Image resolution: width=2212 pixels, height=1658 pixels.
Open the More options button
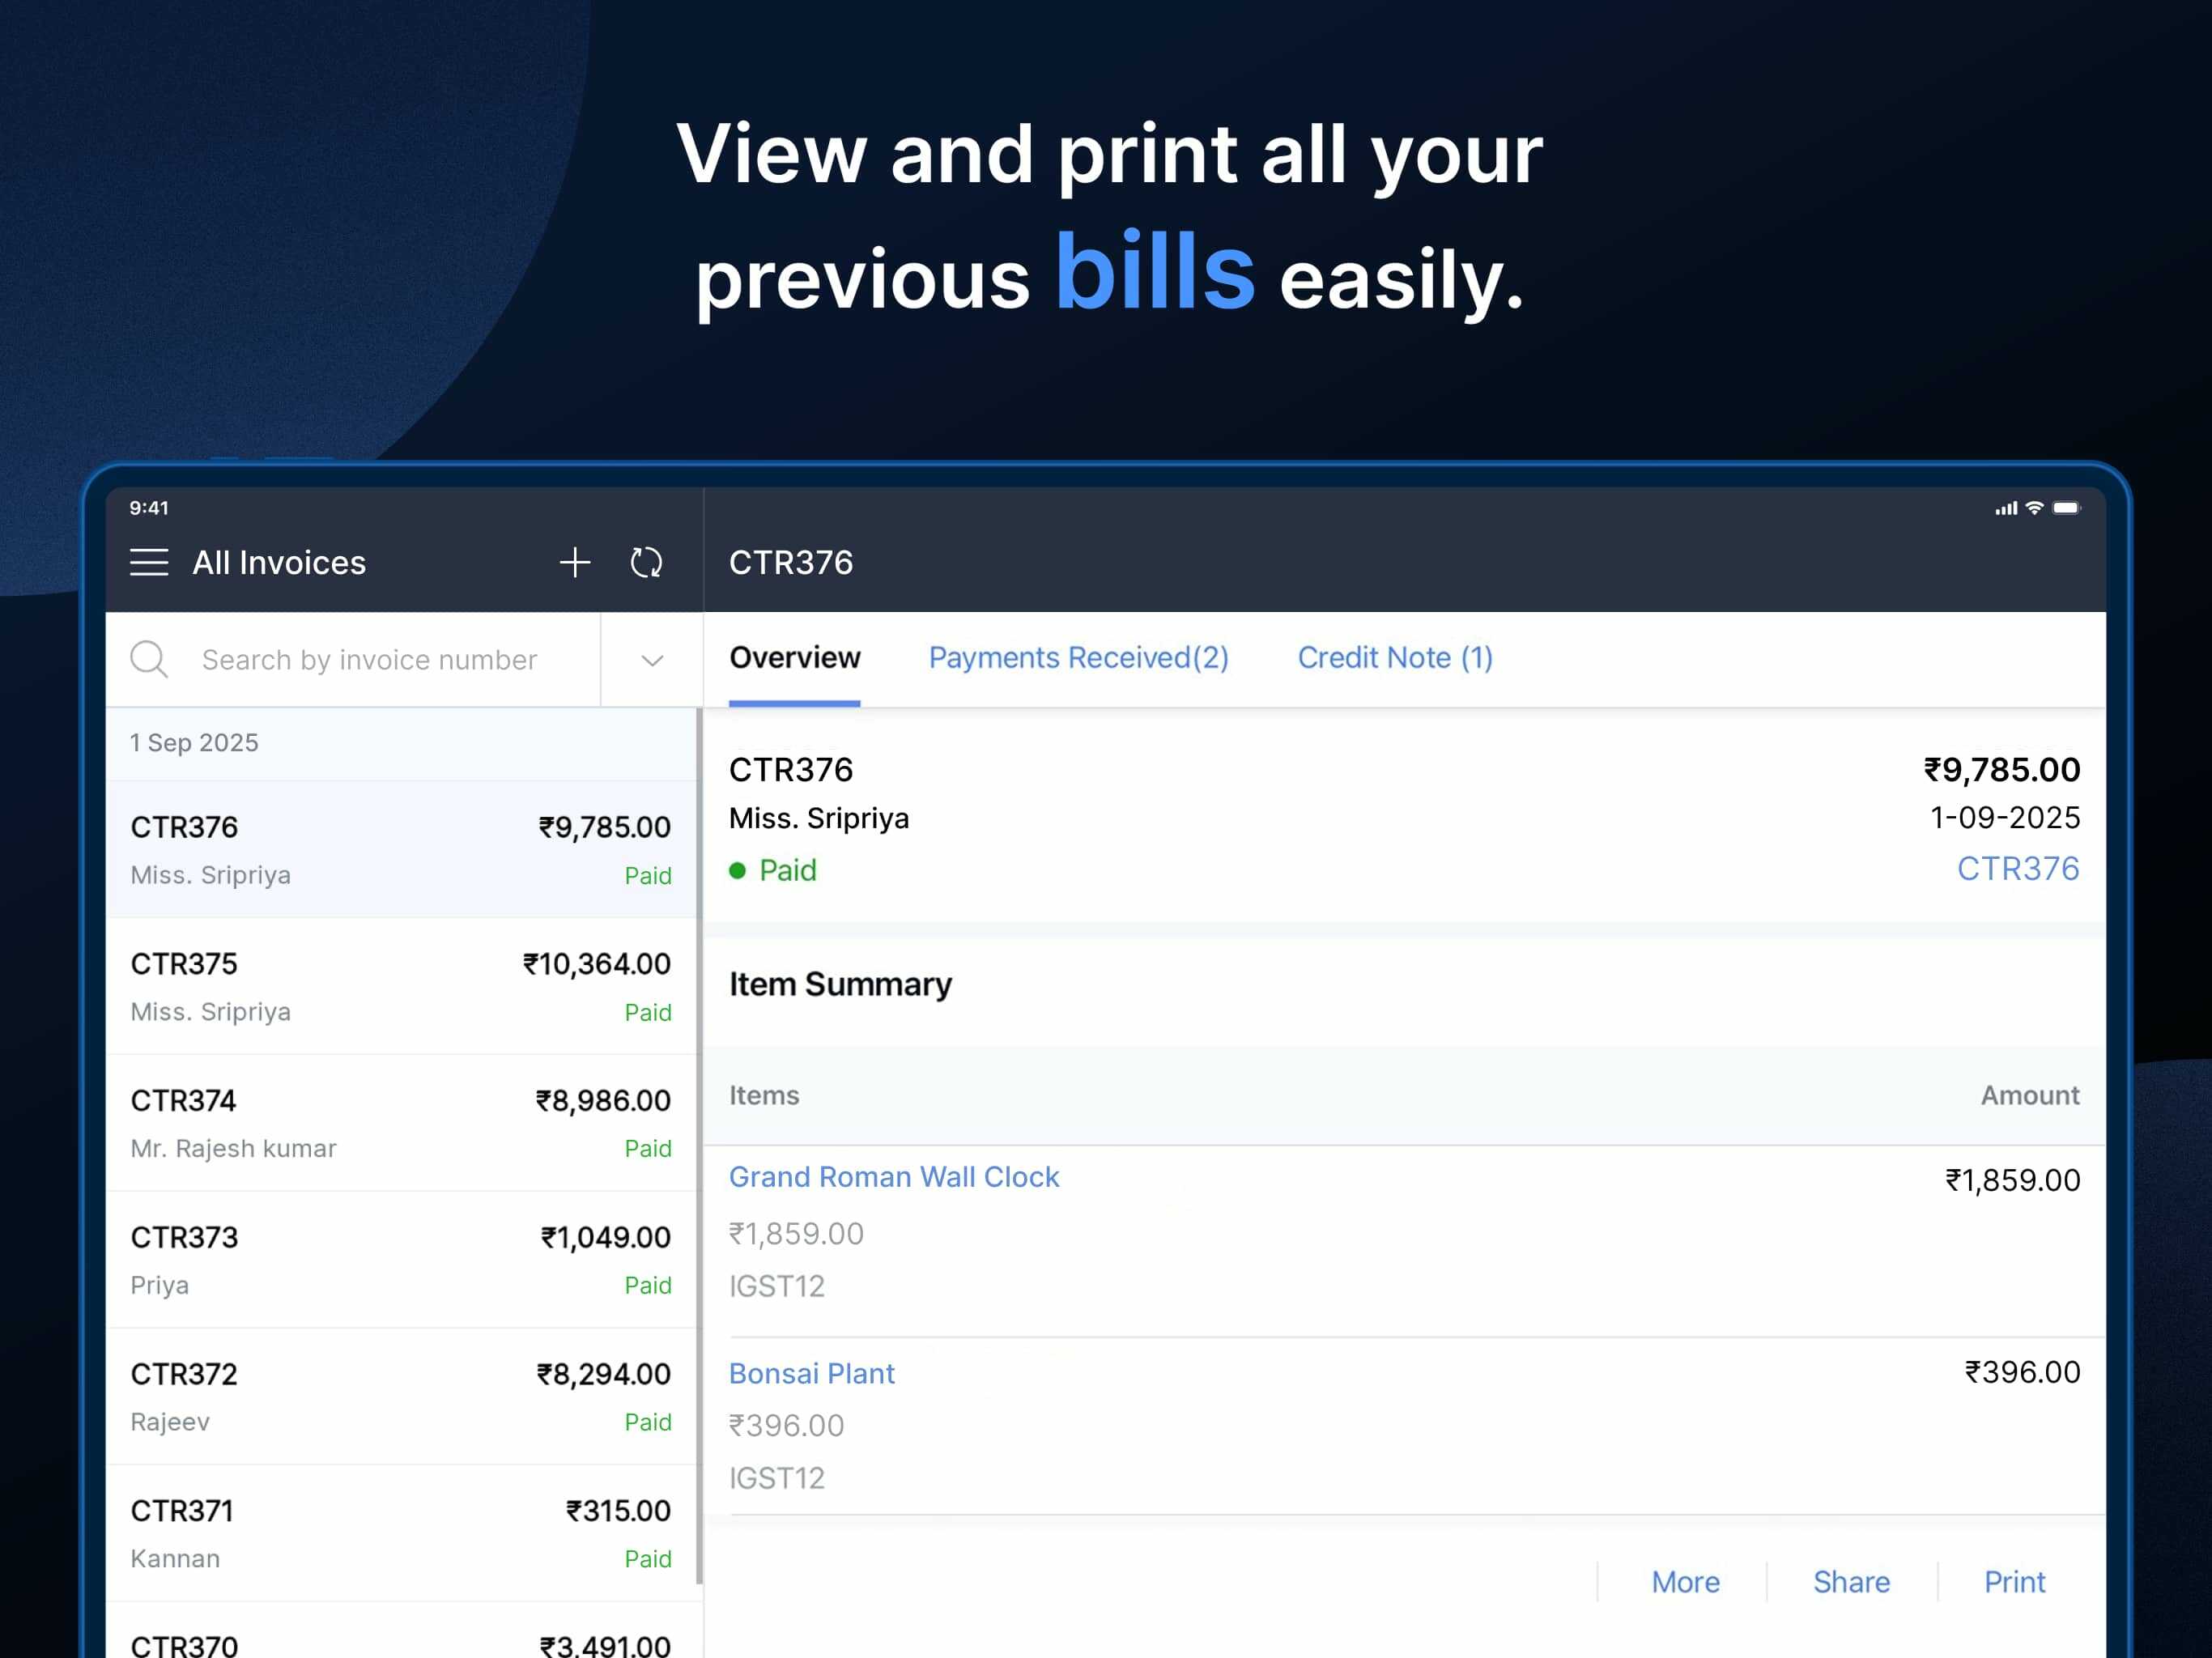(x=1685, y=1582)
